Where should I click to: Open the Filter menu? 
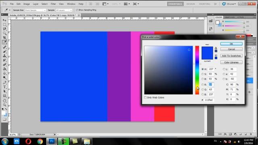53,4
